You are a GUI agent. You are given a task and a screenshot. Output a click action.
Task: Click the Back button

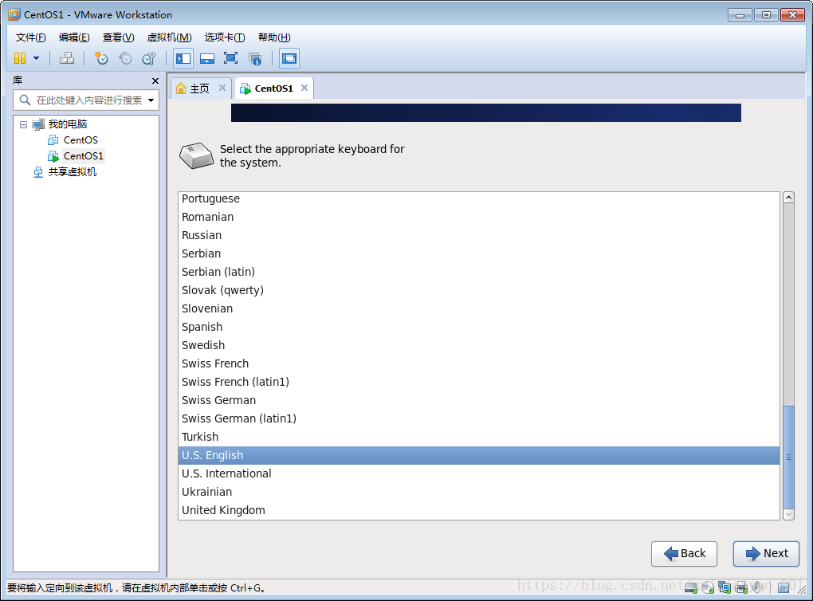(684, 554)
